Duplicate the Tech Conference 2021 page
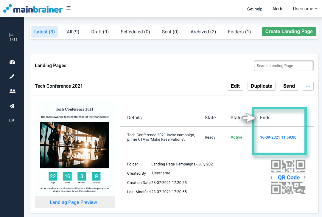The image size is (322, 217). pos(261,86)
